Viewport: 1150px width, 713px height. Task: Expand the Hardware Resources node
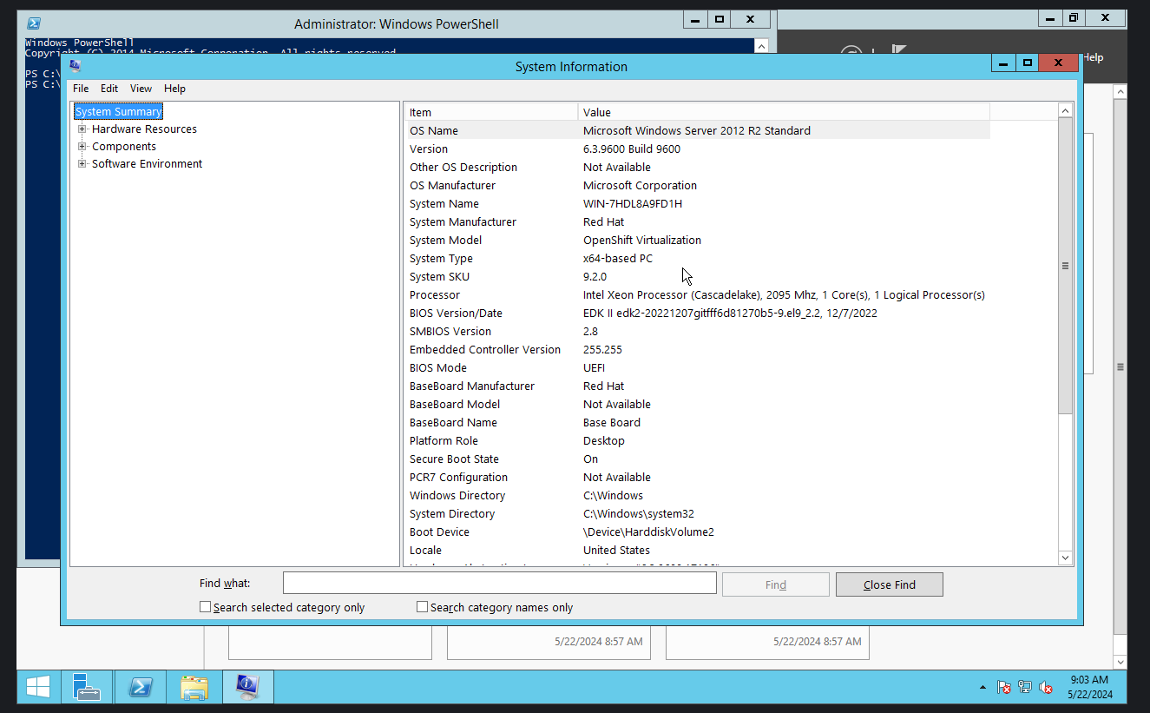click(82, 129)
